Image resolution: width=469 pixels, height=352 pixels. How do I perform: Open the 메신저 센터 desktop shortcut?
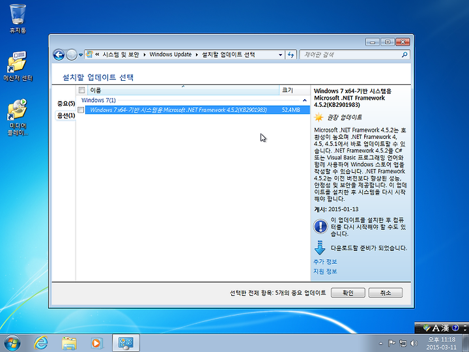(x=18, y=66)
